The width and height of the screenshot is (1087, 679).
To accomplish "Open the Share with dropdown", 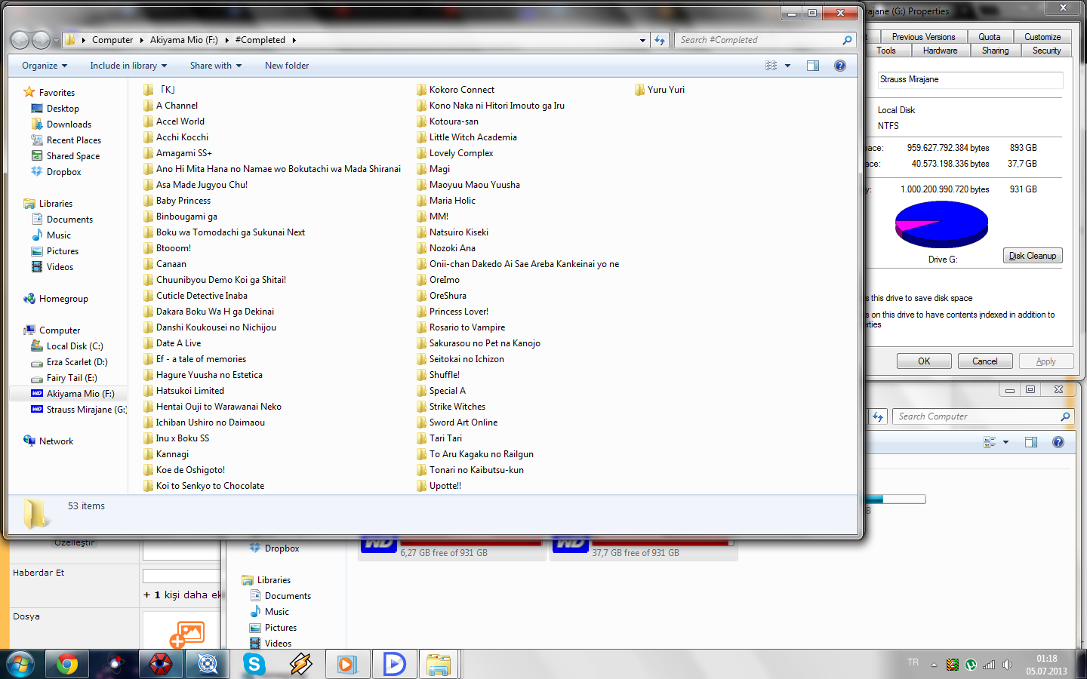I will [x=216, y=66].
